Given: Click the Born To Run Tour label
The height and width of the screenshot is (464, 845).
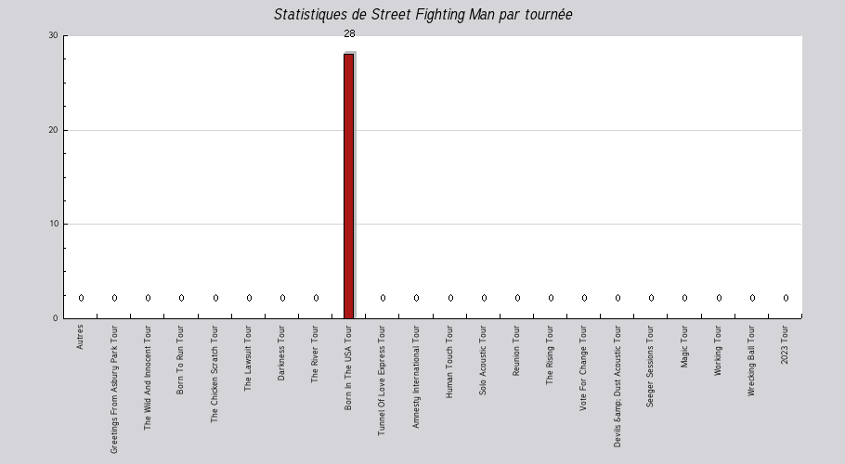Looking at the screenshot, I should [x=180, y=359].
